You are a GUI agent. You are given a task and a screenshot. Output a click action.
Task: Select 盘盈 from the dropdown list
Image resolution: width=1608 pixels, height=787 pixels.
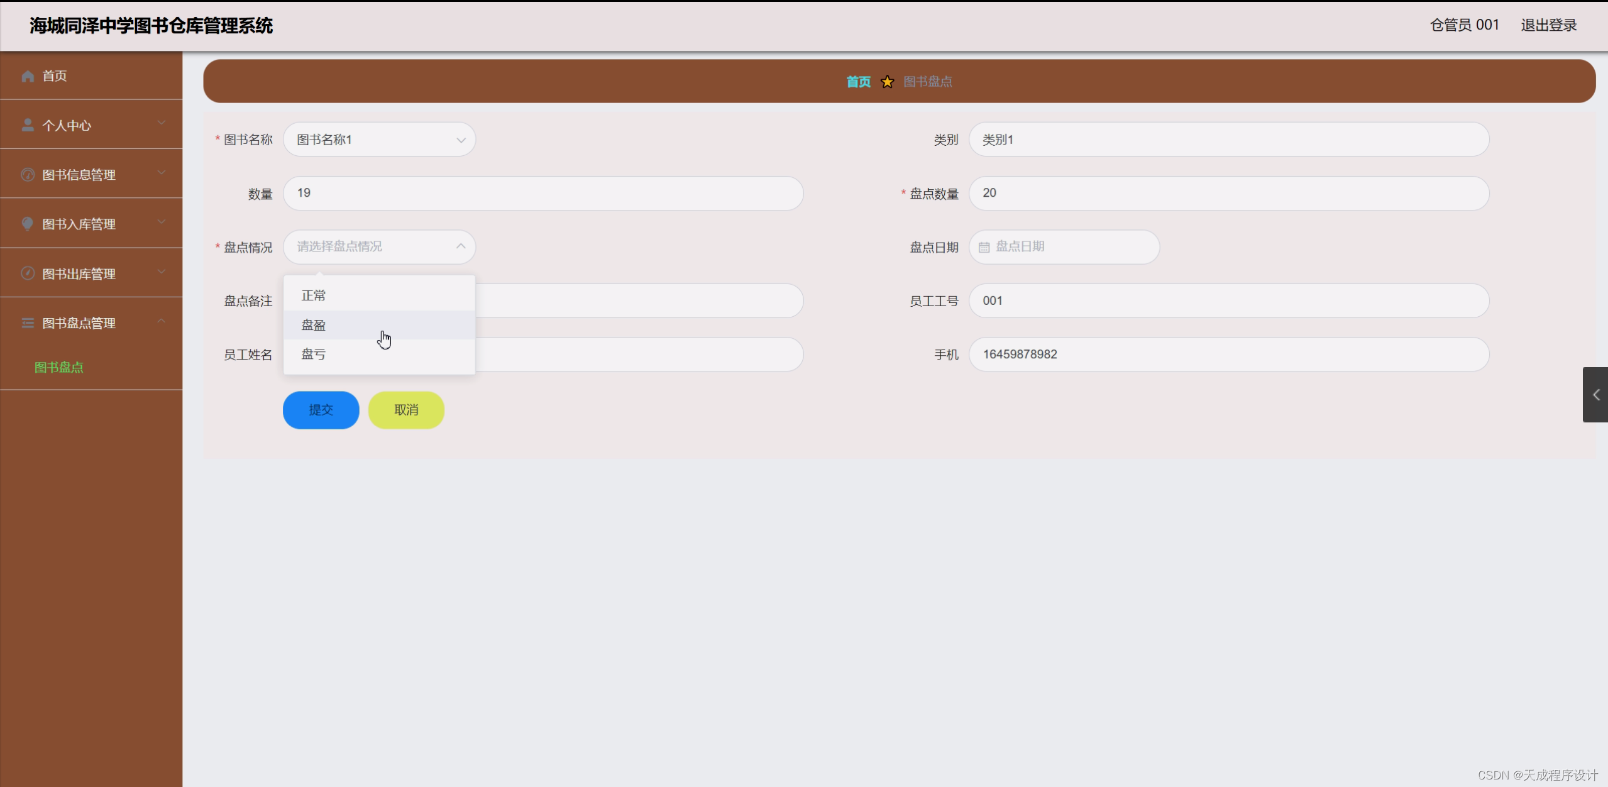point(314,325)
